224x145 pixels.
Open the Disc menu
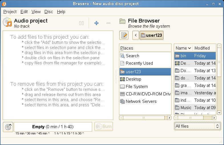point(49,12)
